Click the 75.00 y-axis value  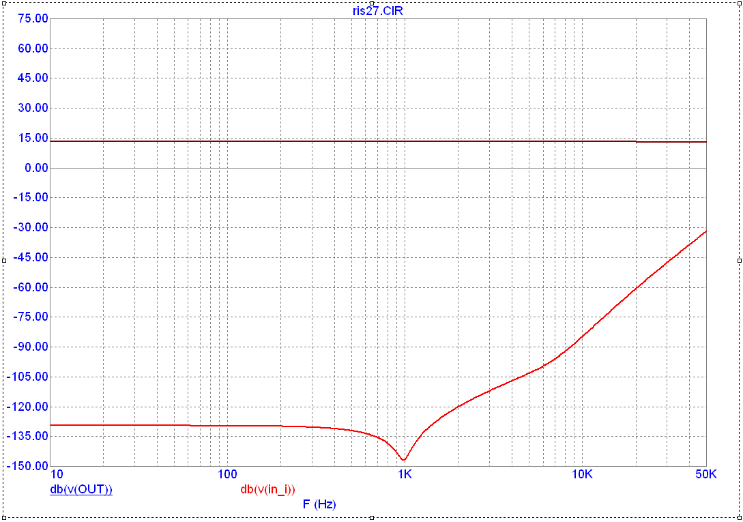tap(33, 18)
